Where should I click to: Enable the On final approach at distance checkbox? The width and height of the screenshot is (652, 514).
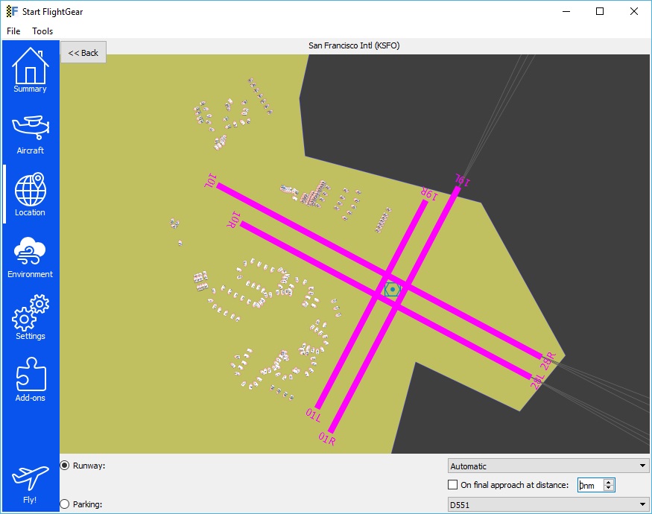coord(452,484)
